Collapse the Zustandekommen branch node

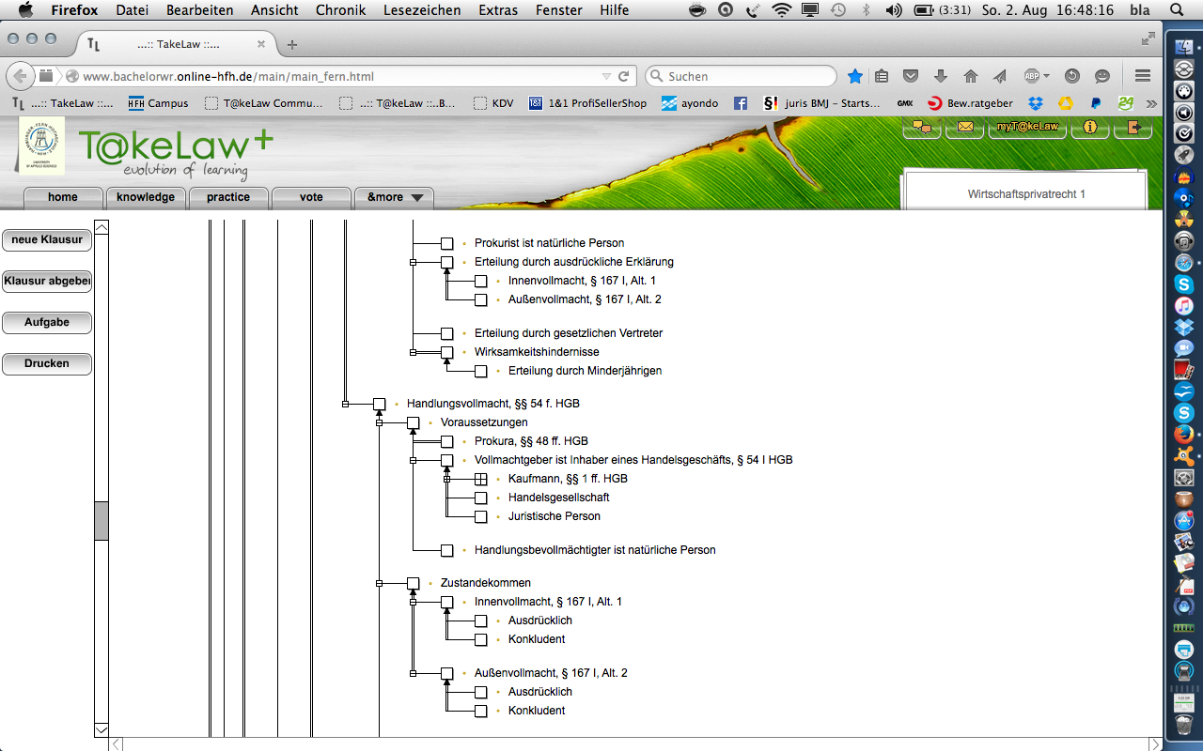(x=380, y=584)
